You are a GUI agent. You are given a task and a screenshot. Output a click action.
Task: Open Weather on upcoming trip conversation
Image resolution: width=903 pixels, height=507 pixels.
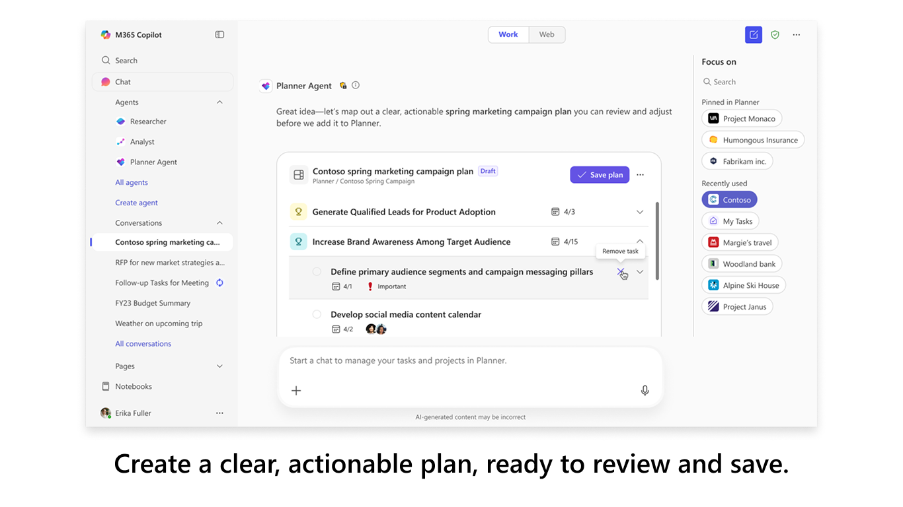pos(159,323)
